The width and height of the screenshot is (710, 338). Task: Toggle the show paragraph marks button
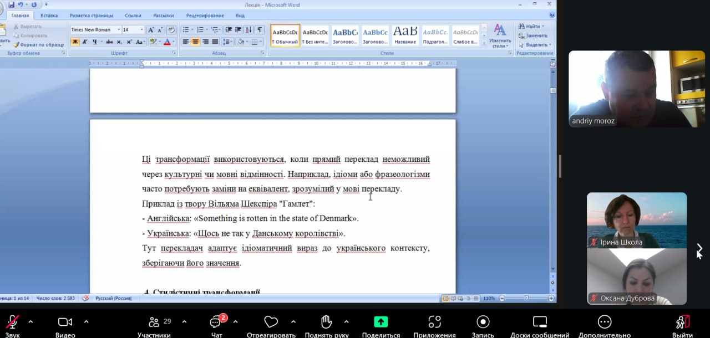coord(259,30)
